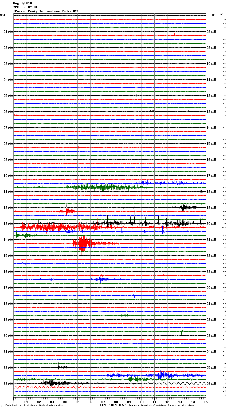Select the '18:00' MST time label
This screenshot has height=409, width=227.
[8, 304]
